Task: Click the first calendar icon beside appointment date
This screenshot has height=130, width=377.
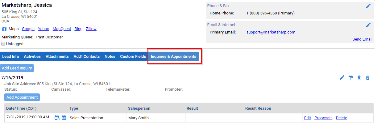Action: tap(57, 118)
